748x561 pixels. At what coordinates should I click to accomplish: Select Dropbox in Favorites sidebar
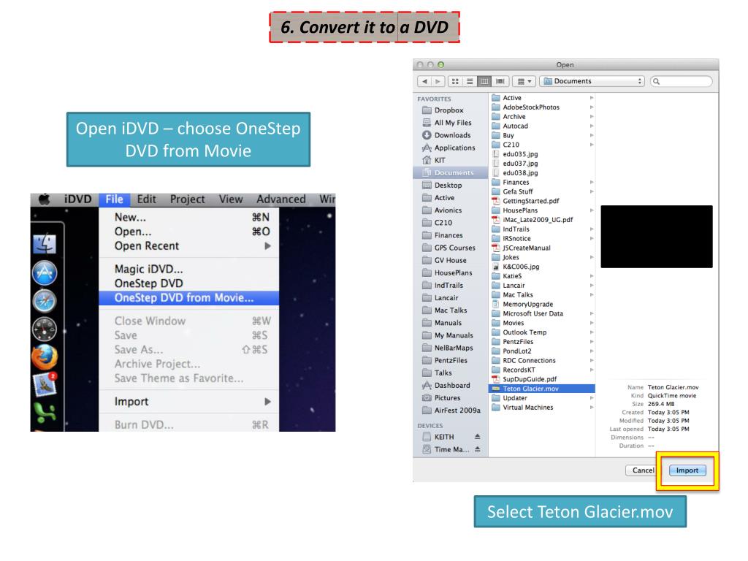450,110
